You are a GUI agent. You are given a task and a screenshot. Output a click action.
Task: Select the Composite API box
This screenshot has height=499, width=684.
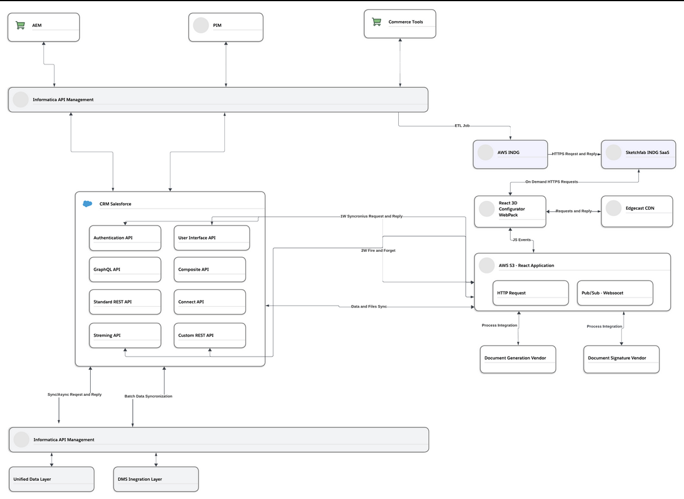tap(210, 269)
